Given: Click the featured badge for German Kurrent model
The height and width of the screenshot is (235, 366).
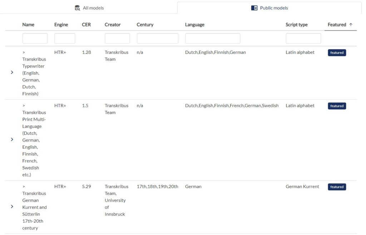Looking at the screenshot, I should pyautogui.click(x=337, y=187).
